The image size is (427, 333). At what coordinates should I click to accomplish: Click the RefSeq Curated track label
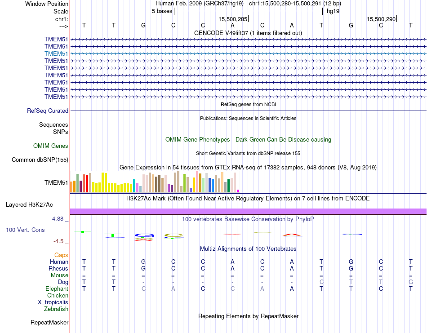point(48,111)
